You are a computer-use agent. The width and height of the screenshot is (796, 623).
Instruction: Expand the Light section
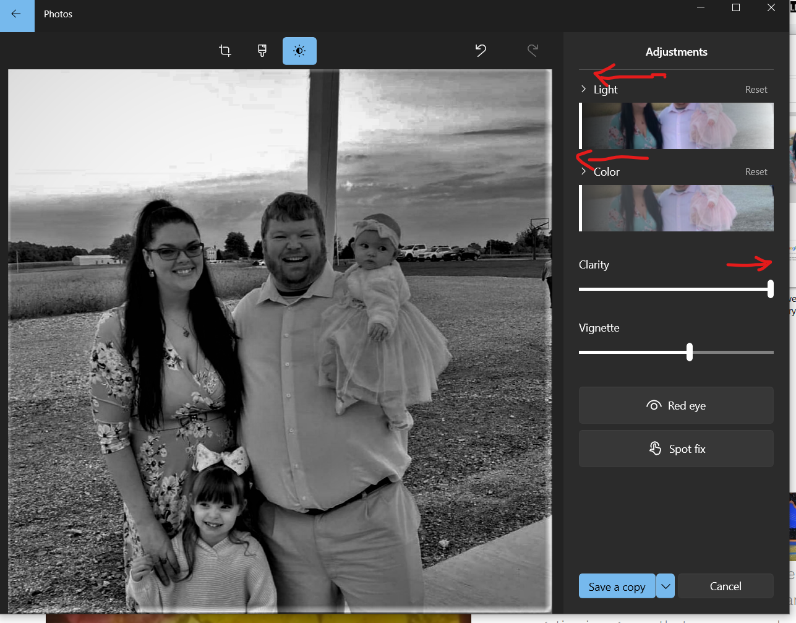[x=583, y=89]
